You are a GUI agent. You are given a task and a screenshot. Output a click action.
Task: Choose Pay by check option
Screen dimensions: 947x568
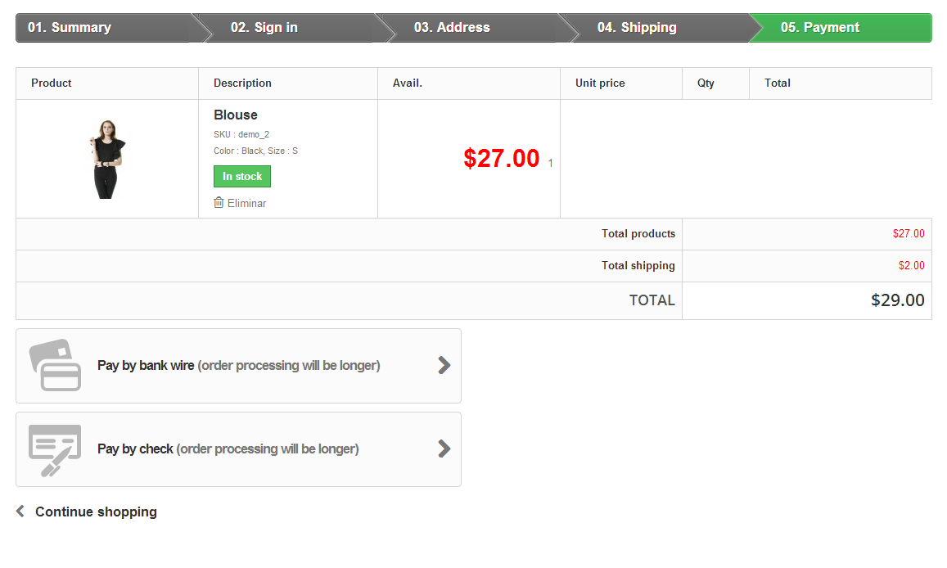(x=228, y=449)
